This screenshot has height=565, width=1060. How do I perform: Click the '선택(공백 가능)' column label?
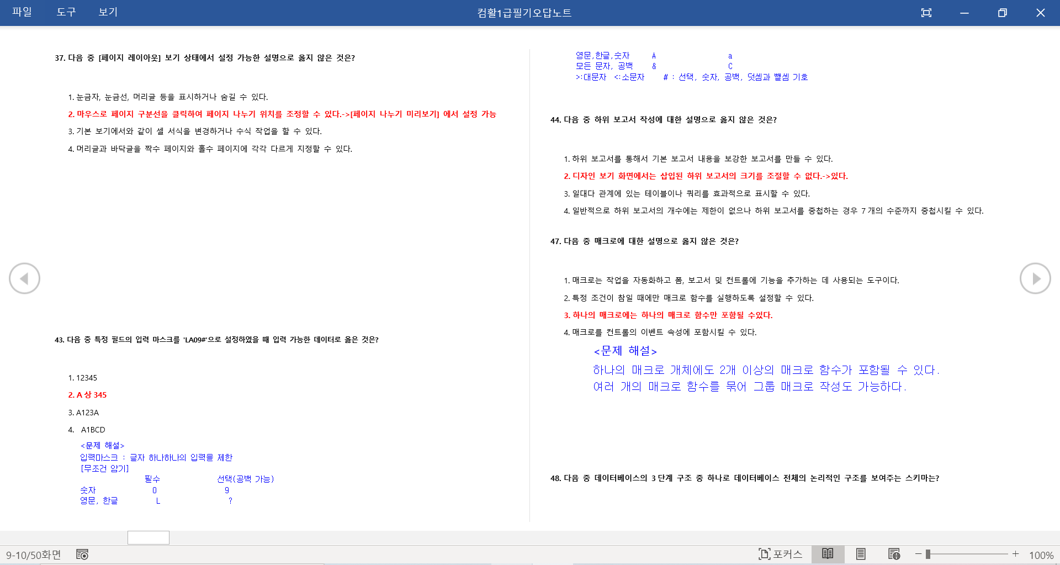[x=246, y=479]
